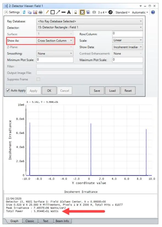Click the copy window icon
The width and height of the screenshot is (162, 227).
pos(29,12)
